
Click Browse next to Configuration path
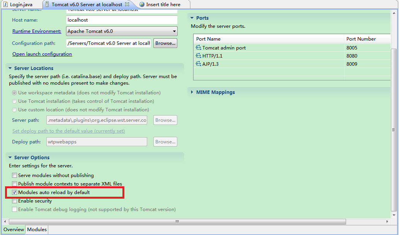165,43
